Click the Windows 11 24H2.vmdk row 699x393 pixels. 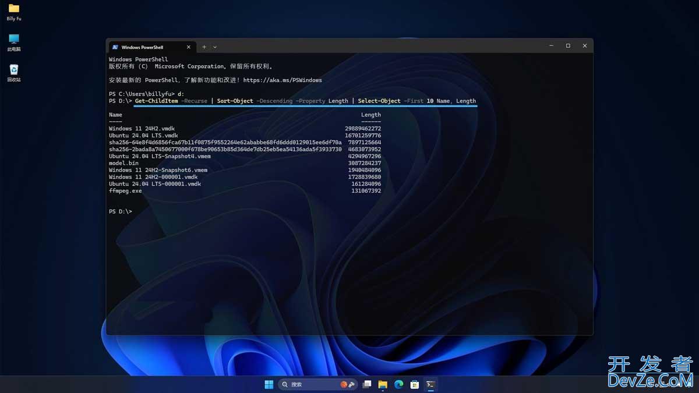point(245,129)
